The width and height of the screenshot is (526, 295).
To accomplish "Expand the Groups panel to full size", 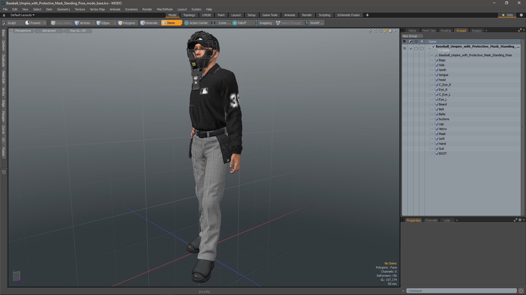I will click(520, 30).
